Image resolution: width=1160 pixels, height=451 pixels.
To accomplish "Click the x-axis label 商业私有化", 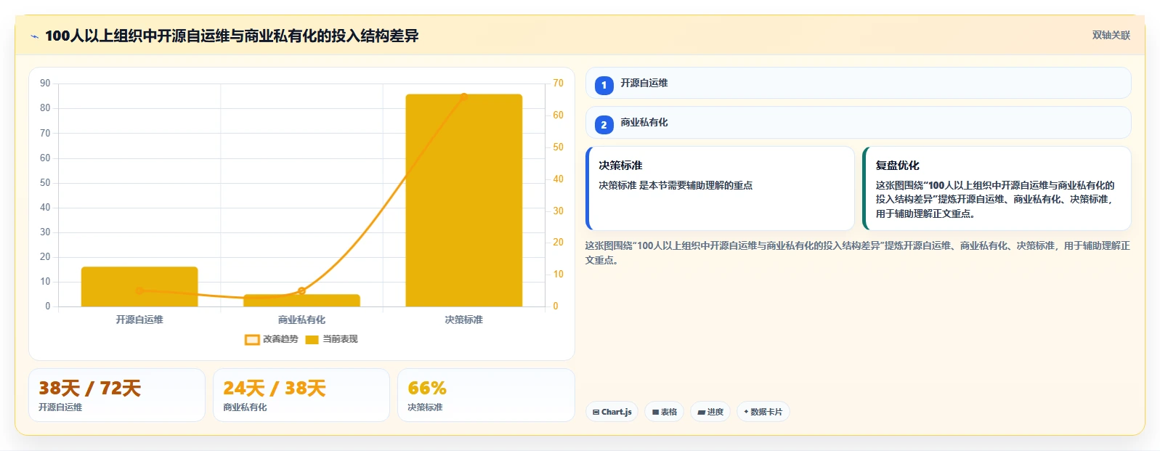I will click(x=301, y=320).
